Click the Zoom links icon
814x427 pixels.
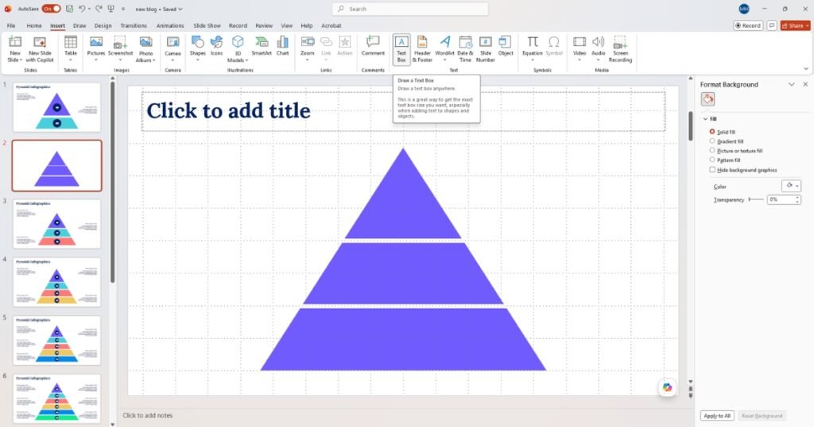(308, 42)
